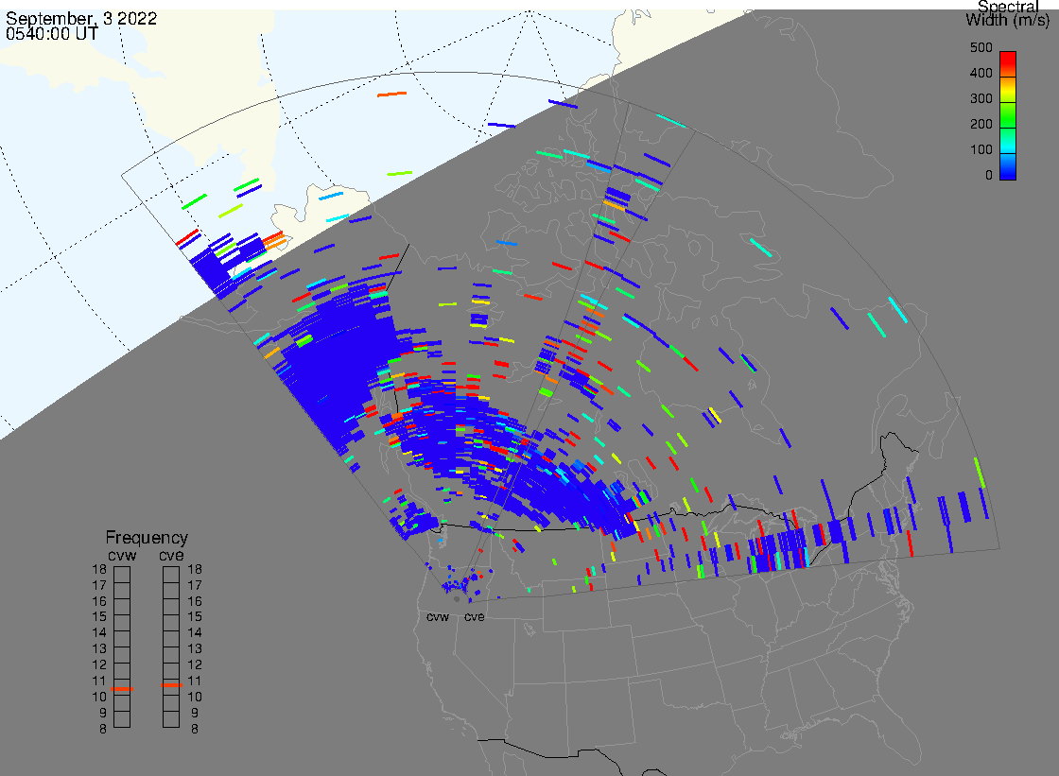Image resolution: width=1059 pixels, height=776 pixels.
Task: Click the 300 label on the color scale
Action: 981,98
